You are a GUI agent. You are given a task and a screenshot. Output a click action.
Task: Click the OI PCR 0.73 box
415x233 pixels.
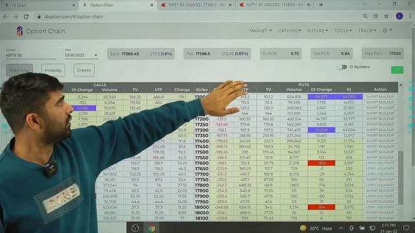281,54
